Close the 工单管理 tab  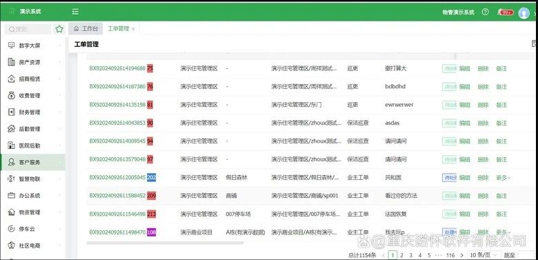pyautogui.click(x=133, y=29)
